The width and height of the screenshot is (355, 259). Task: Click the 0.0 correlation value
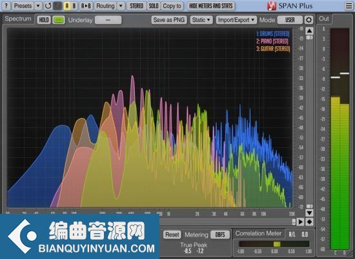tap(305, 234)
